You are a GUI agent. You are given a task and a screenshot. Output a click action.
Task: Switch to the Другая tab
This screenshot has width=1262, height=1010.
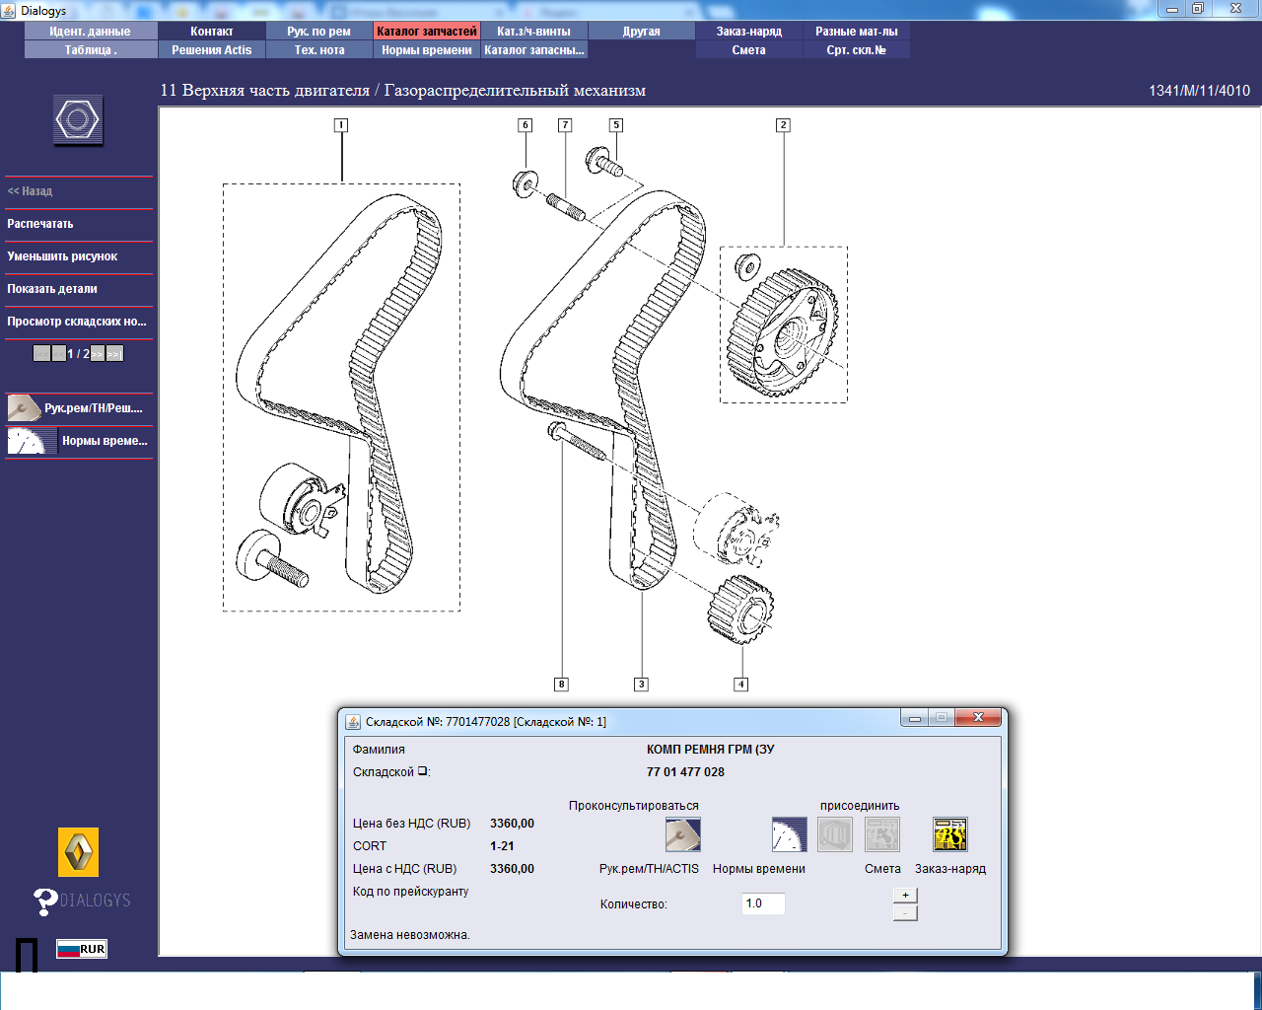coord(642,32)
